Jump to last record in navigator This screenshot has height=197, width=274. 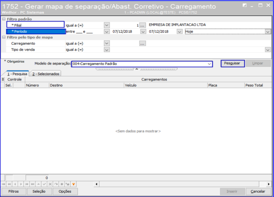[x=33, y=184]
